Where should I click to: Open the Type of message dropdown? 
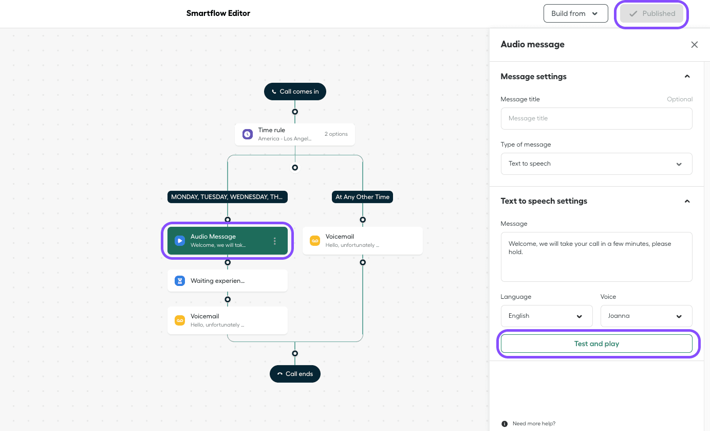point(596,164)
